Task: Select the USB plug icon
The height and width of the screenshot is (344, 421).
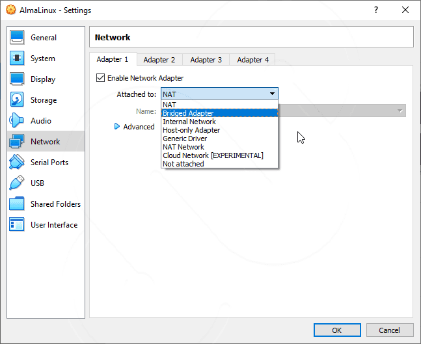Action: pos(17,183)
